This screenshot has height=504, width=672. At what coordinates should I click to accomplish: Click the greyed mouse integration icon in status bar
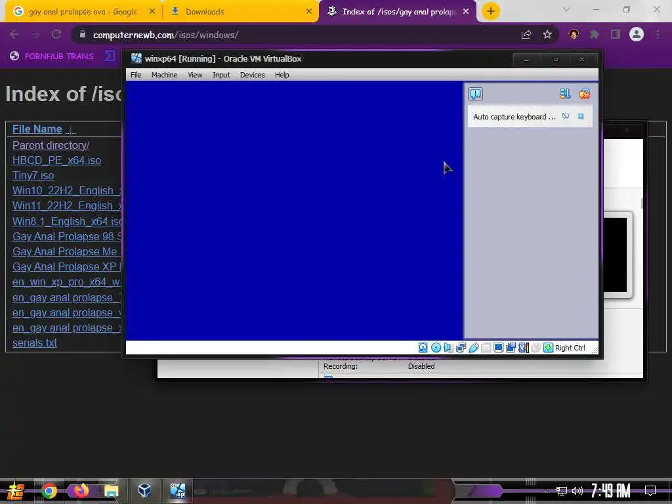point(535,348)
